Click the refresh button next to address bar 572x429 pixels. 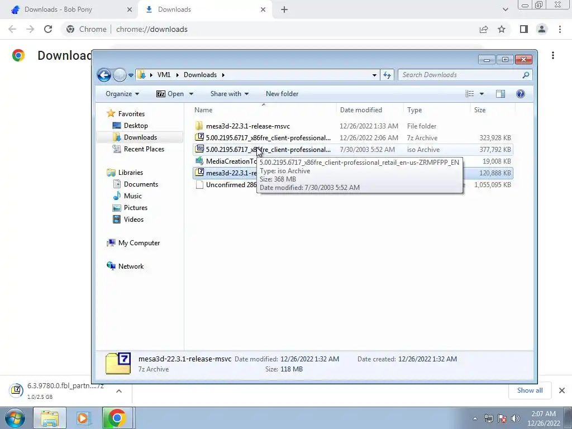[387, 75]
